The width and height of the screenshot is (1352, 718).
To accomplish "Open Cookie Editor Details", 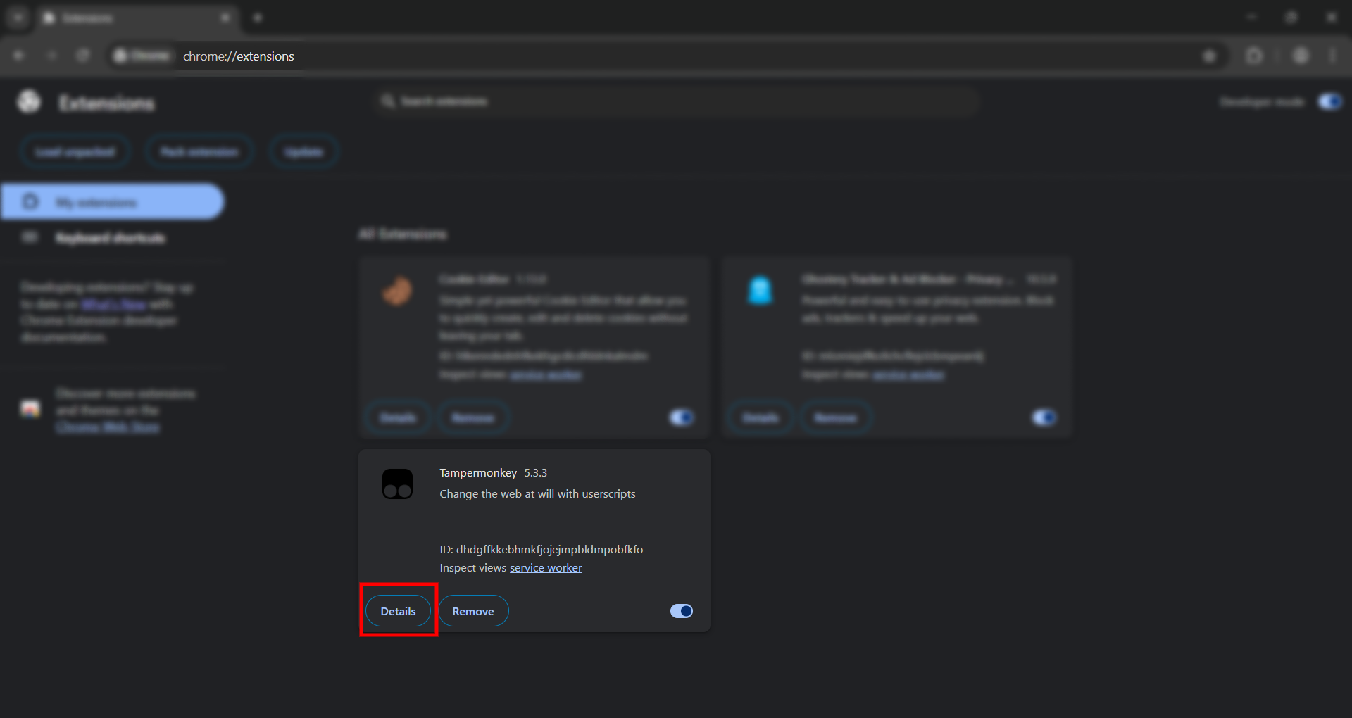I will [x=398, y=418].
